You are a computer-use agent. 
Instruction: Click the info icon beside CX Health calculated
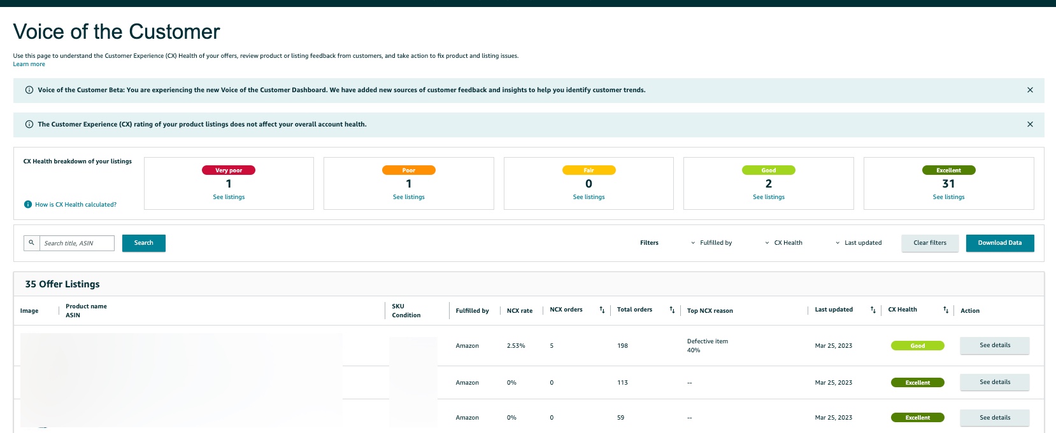point(28,205)
